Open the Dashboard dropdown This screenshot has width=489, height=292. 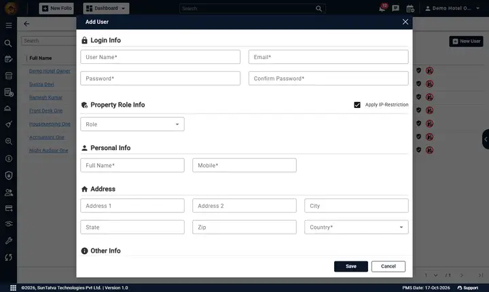click(x=106, y=8)
